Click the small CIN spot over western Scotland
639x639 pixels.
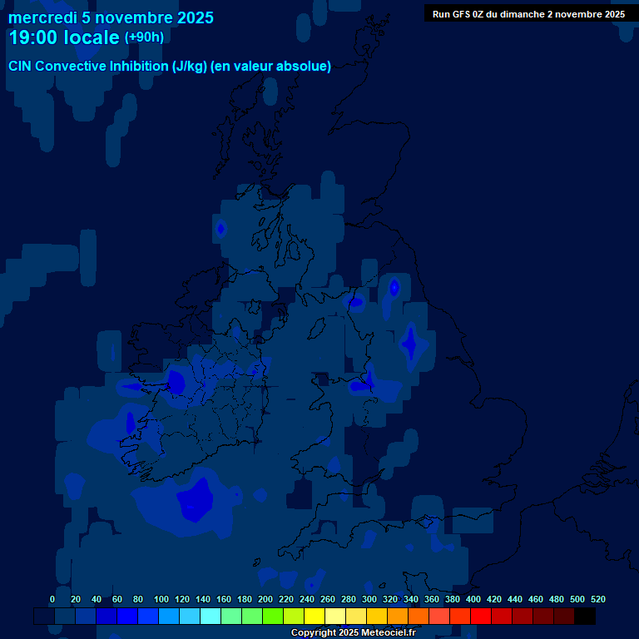pyautogui.click(x=220, y=228)
